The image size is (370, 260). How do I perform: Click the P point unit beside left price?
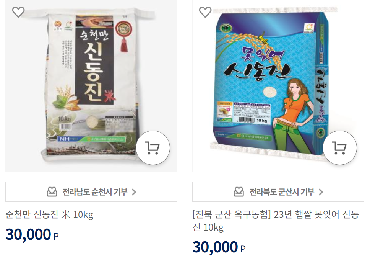click(x=56, y=236)
